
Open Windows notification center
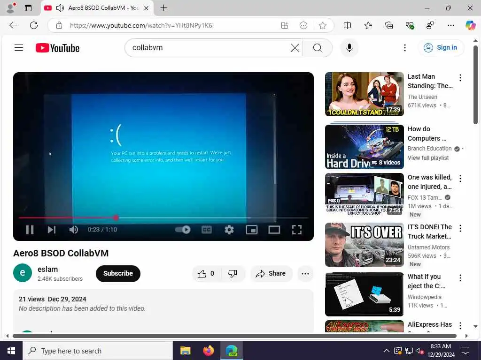pos(465,351)
